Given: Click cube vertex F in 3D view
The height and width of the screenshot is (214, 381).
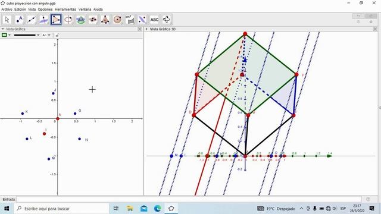Looking at the screenshot, I should click(296, 74).
